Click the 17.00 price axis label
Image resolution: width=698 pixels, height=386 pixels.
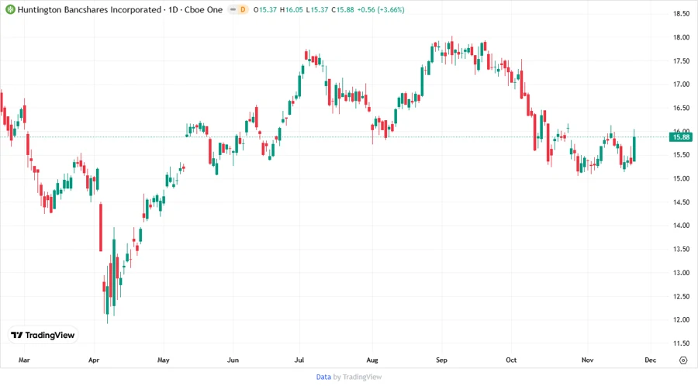pyautogui.click(x=681, y=84)
